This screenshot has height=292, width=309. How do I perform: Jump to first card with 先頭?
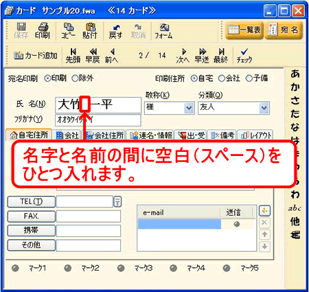73,56
